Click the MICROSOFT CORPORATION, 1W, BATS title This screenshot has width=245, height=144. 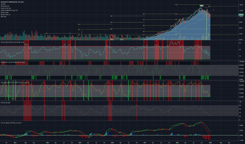click(x=12, y=2)
